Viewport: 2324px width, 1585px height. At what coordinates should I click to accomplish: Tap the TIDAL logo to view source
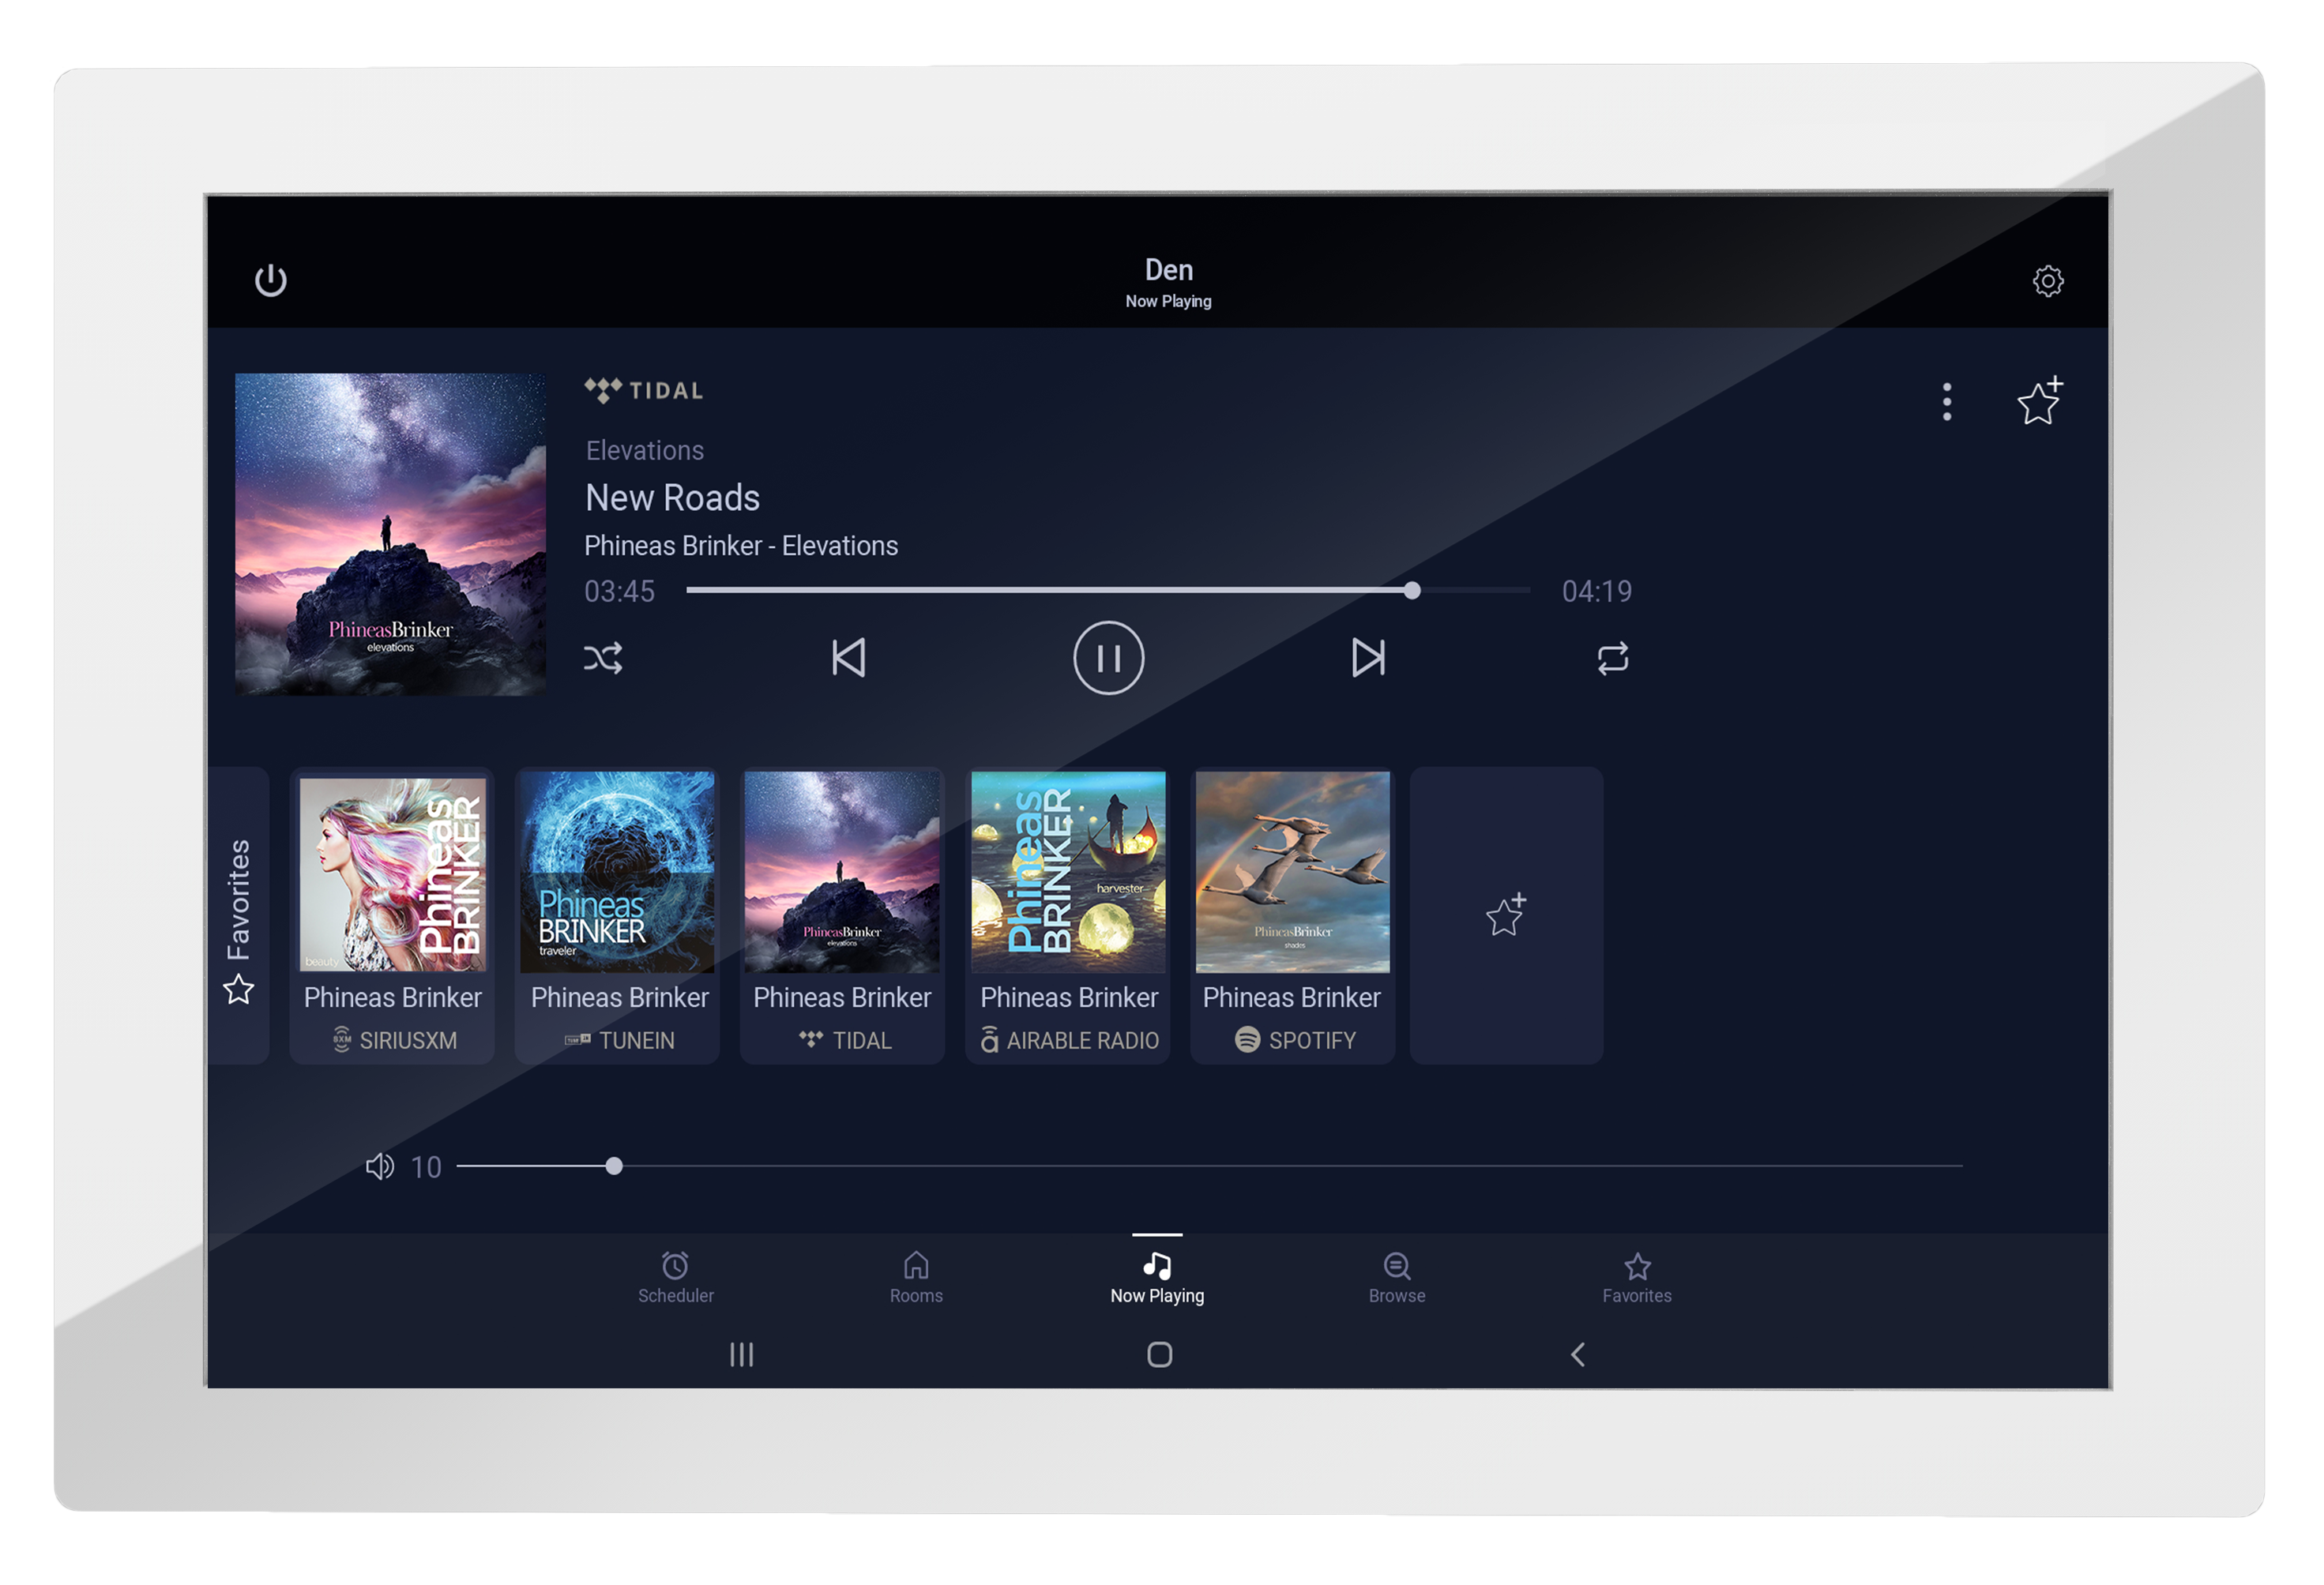645,392
